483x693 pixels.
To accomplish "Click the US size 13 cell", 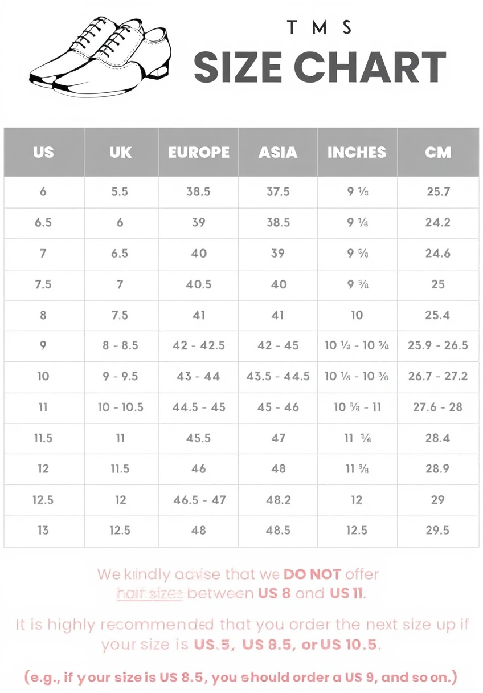I will pyautogui.click(x=43, y=531).
